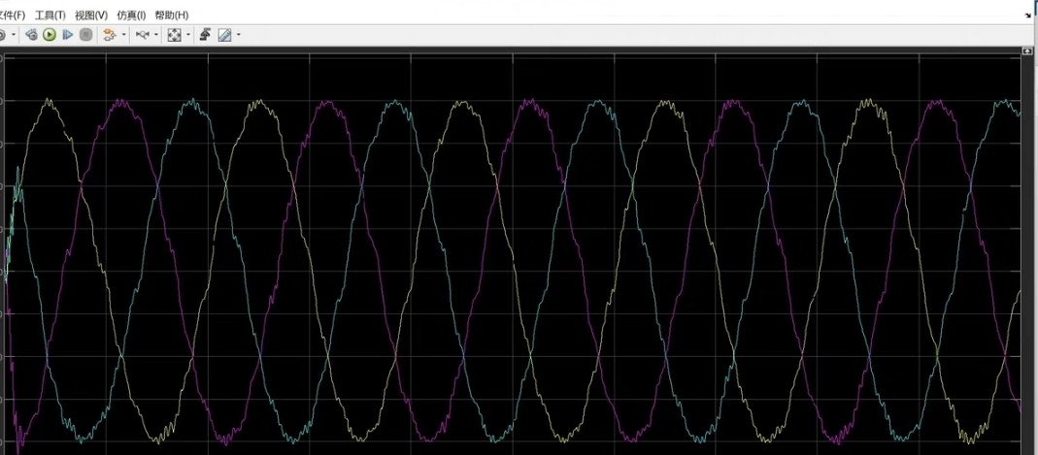Open the 文件(F) menu
1038x455 pixels.
(12, 16)
